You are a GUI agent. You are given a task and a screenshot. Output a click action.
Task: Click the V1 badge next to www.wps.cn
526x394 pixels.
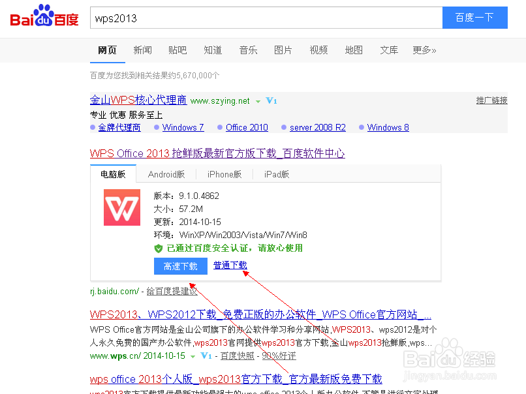click(x=206, y=356)
